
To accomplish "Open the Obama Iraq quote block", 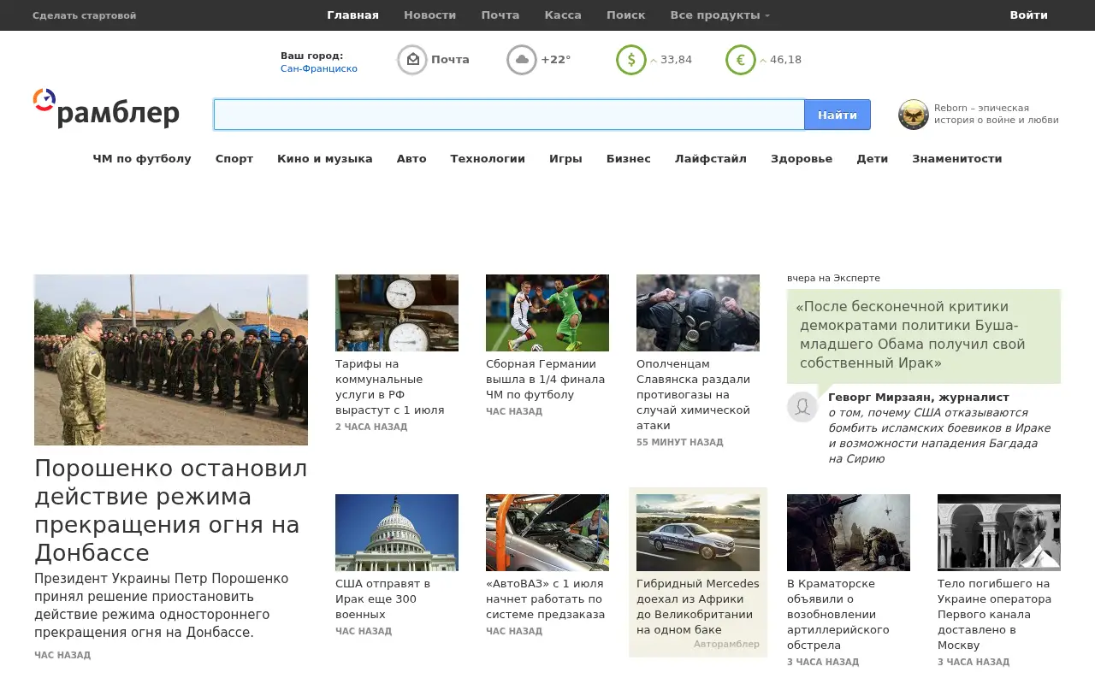I will [x=924, y=335].
